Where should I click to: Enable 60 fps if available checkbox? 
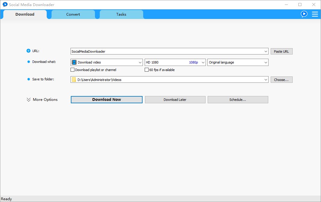[146, 70]
